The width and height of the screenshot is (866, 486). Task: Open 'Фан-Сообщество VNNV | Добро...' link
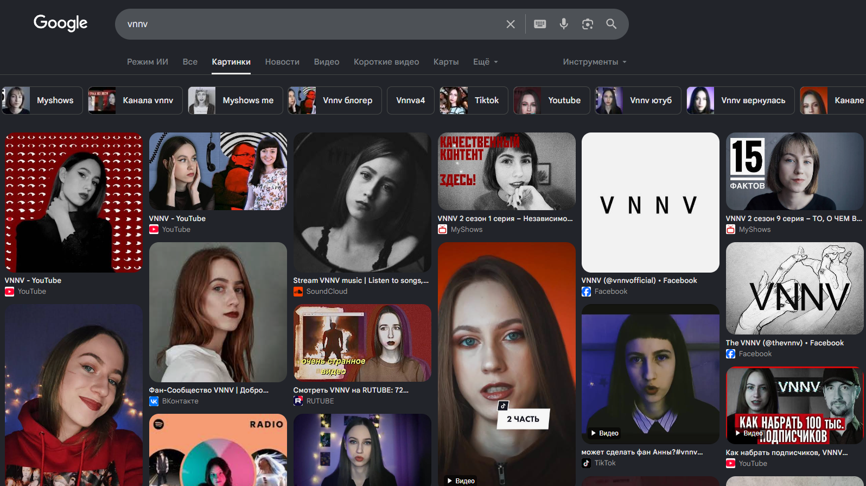click(x=209, y=390)
